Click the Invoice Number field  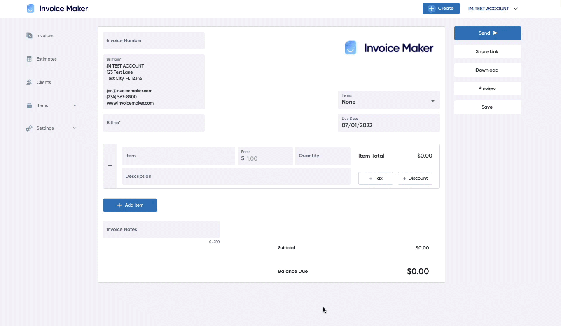154,40
